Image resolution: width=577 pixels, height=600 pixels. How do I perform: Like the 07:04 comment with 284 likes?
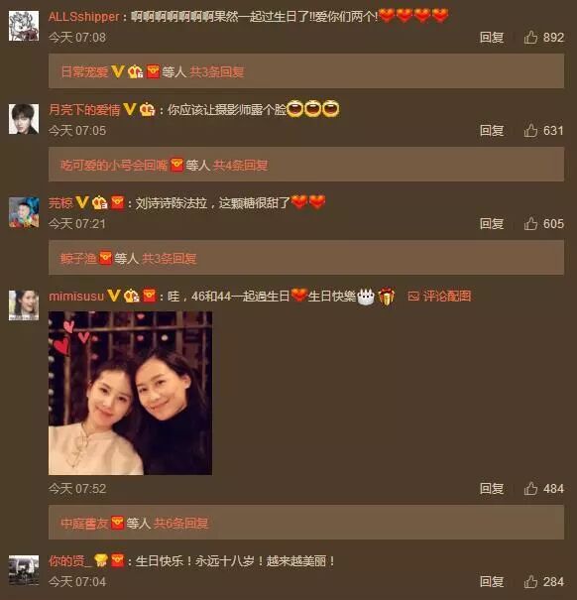tap(530, 581)
